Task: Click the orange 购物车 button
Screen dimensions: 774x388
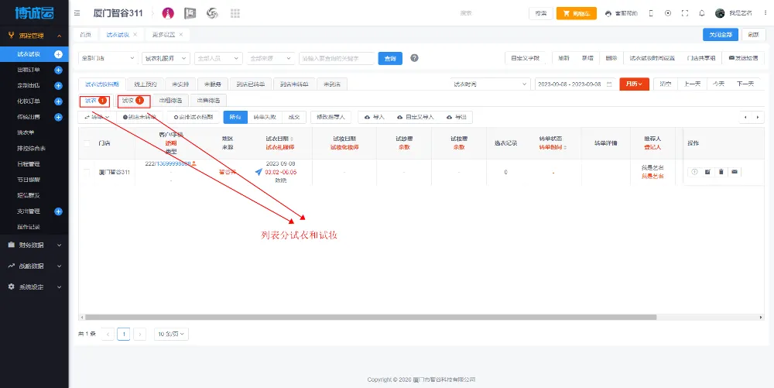Action: [x=577, y=13]
